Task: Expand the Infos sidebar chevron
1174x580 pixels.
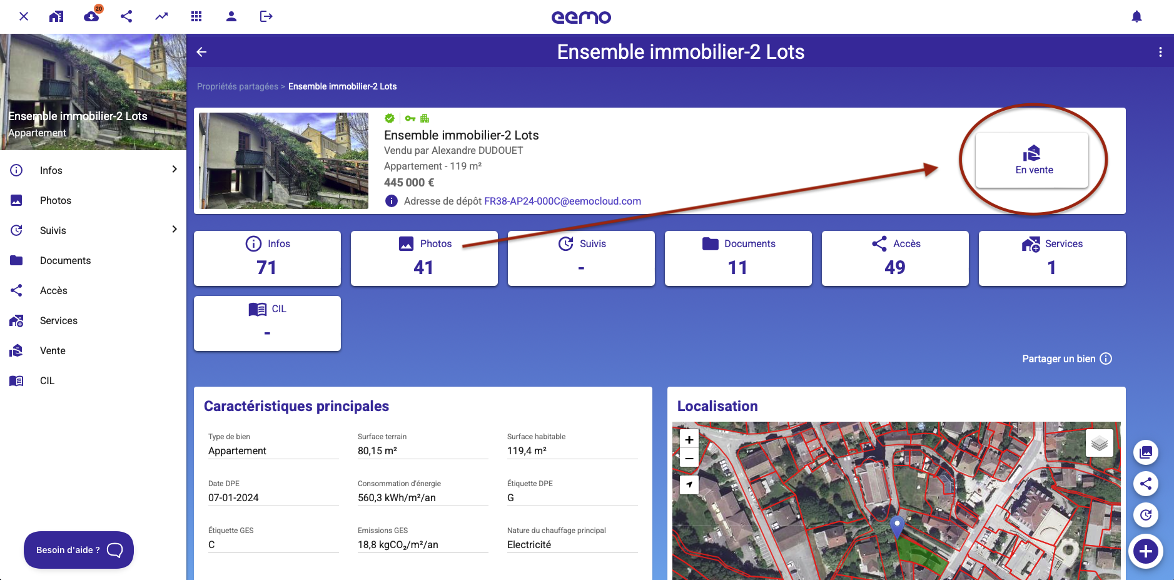Action: pos(175,170)
